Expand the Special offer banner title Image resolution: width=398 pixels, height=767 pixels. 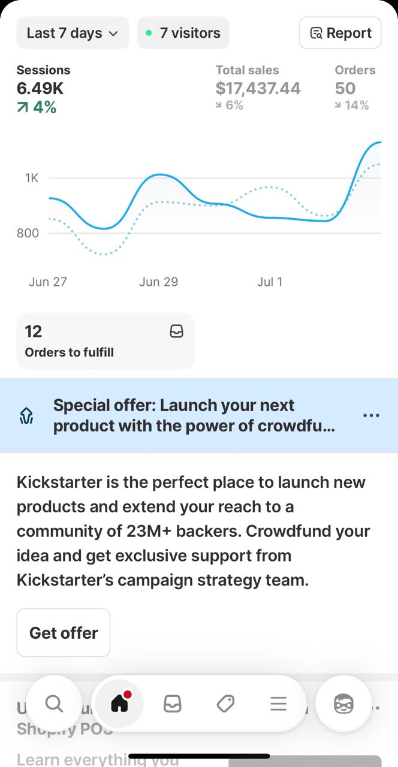point(194,415)
